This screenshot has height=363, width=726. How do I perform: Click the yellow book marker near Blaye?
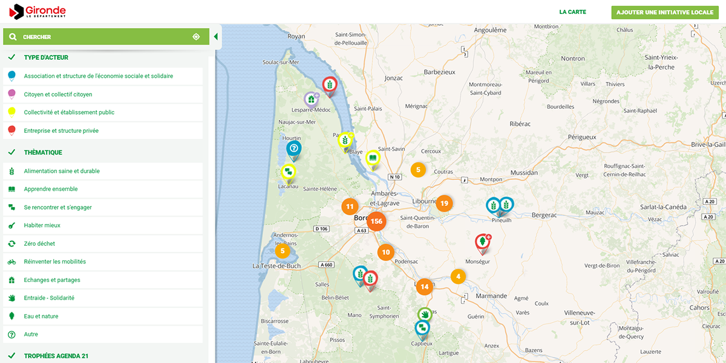[x=373, y=158]
